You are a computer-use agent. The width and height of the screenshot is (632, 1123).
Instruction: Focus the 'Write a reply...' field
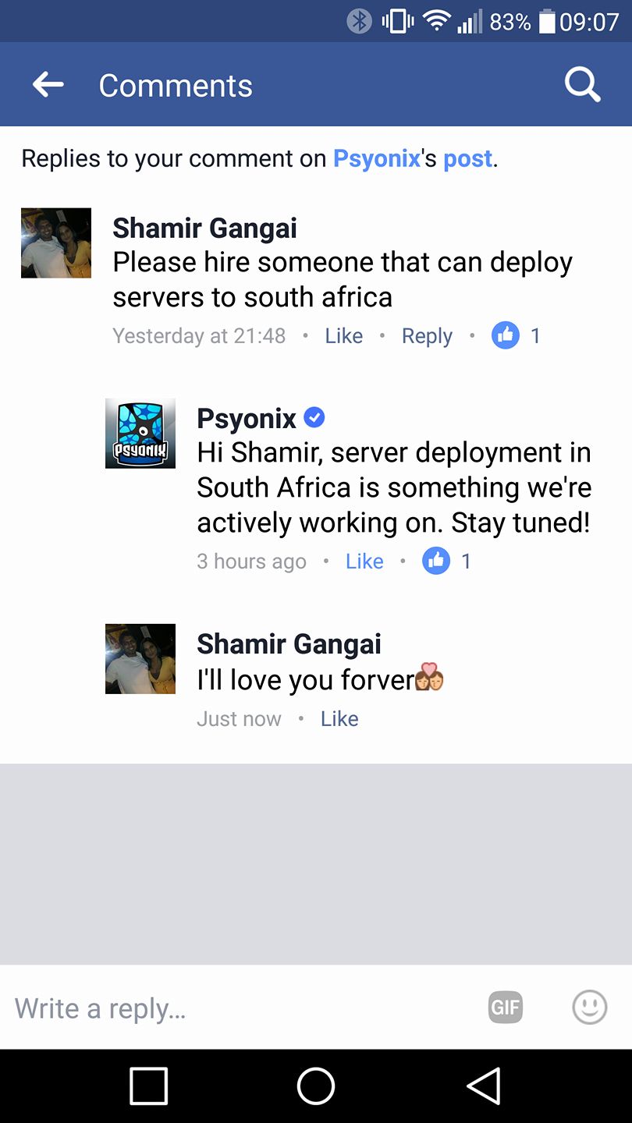coord(242,1008)
